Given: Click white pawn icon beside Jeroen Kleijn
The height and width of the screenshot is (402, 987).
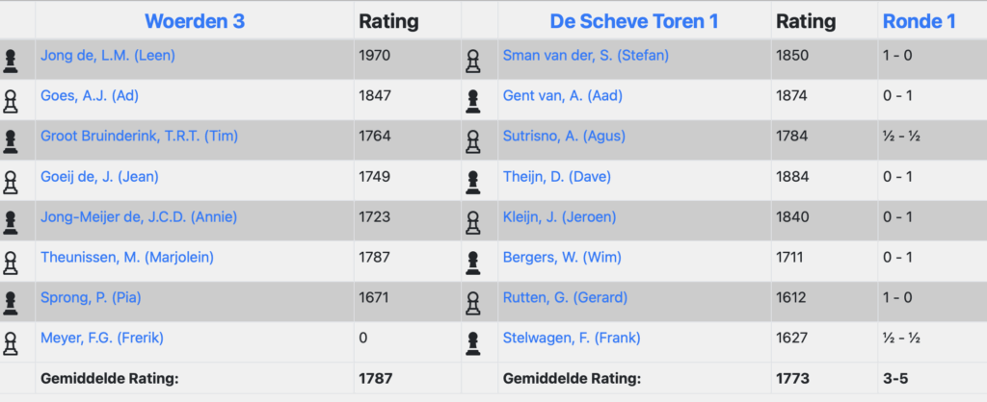Looking at the screenshot, I should click(473, 222).
